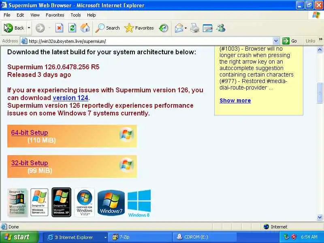Screen dimensions: 324x243
Task: Expand the Links toolbar chevron
Action: tap(320, 39)
